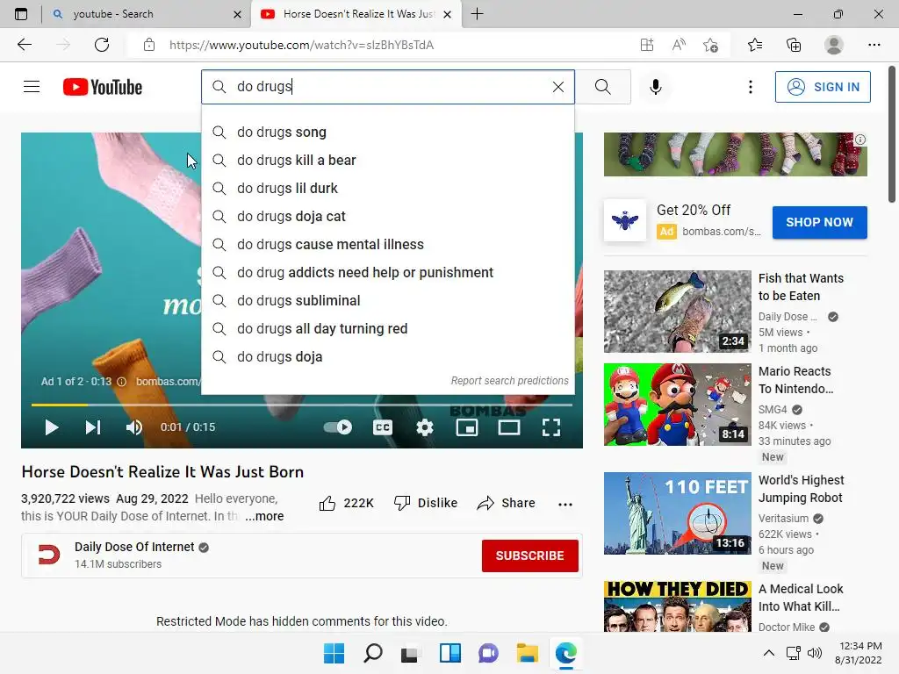Play the video
The width and height of the screenshot is (899, 674).
[x=52, y=427]
